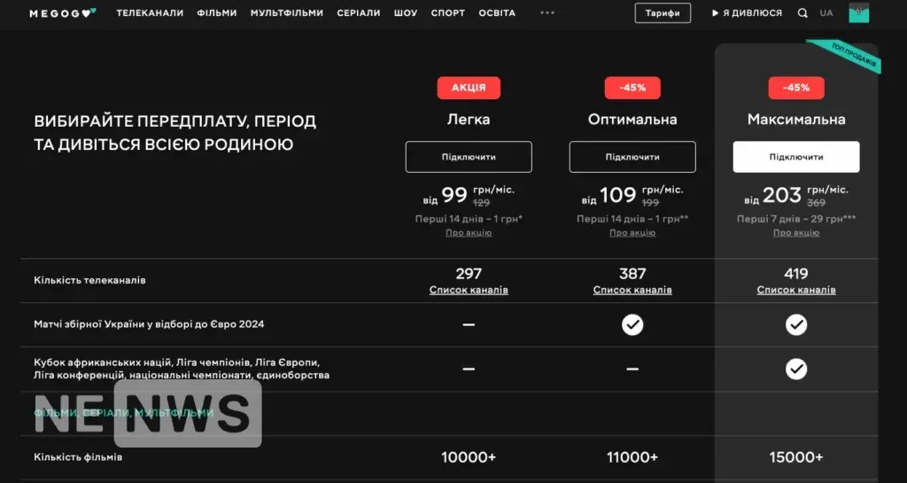Open Про акцію link under Легка
Viewport: 907px width, 483px height.
click(x=469, y=232)
